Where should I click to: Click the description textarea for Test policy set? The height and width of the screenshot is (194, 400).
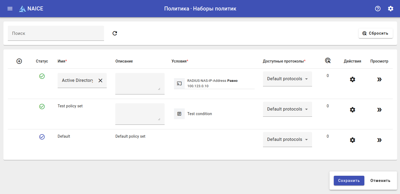click(x=140, y=114)
